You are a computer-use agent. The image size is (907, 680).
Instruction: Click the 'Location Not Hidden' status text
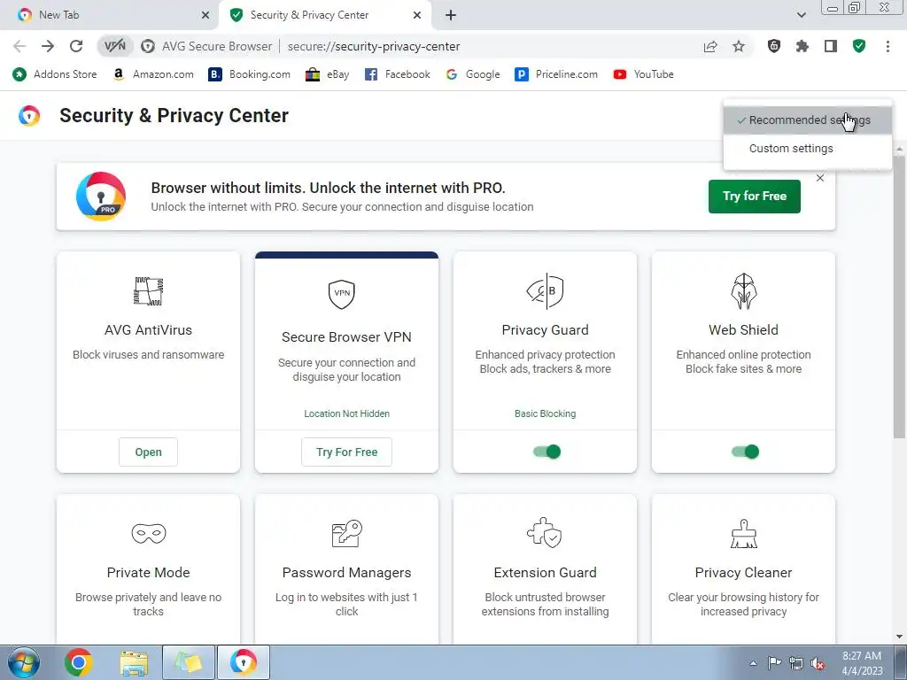pos(346,414)
